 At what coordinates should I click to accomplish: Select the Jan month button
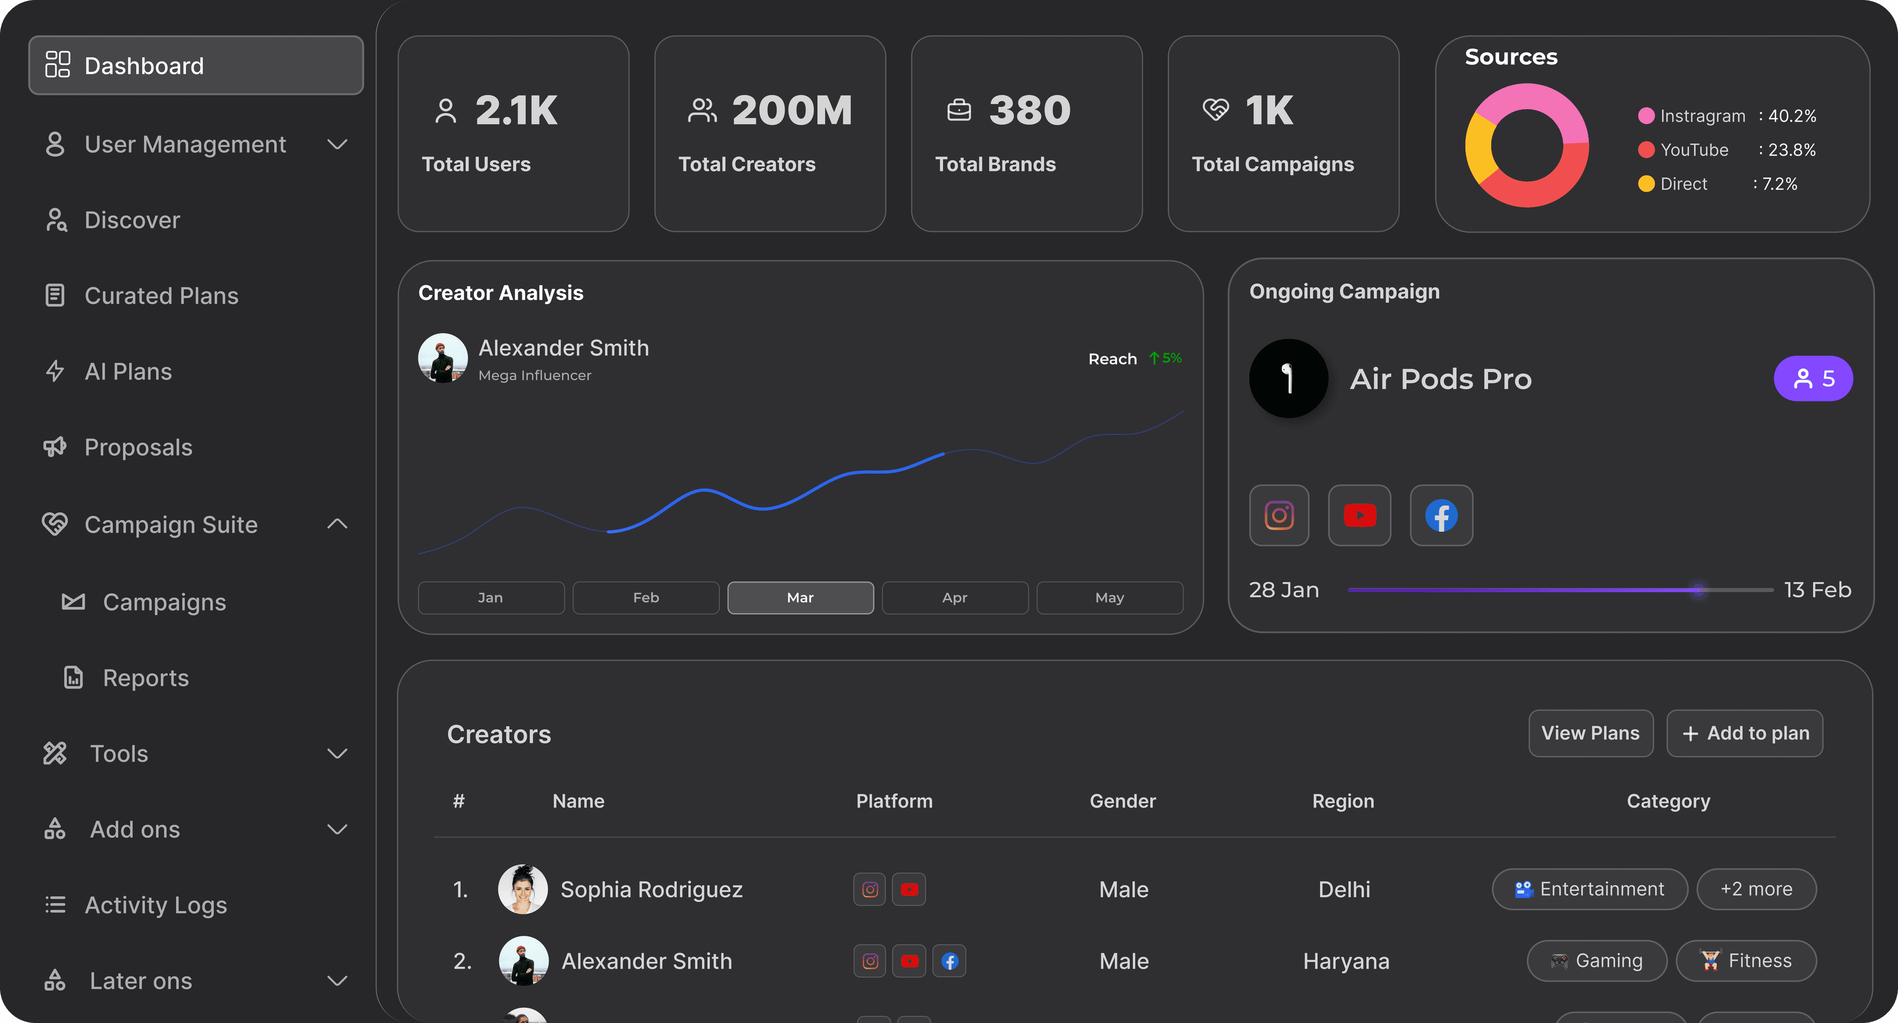click(x=491, y=597)
